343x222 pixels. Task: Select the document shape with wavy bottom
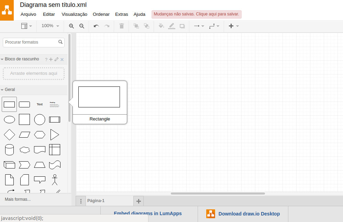[x=40, y=150]
